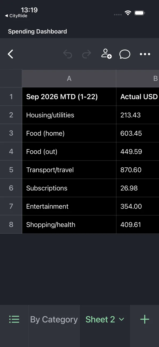Select column B header
159x347 pixels.
pyautogui.click(x=138, y=79)
